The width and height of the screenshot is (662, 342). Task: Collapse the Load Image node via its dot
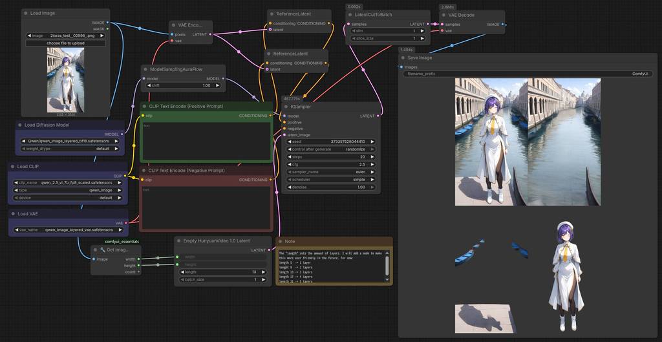[x=25, y=13]
